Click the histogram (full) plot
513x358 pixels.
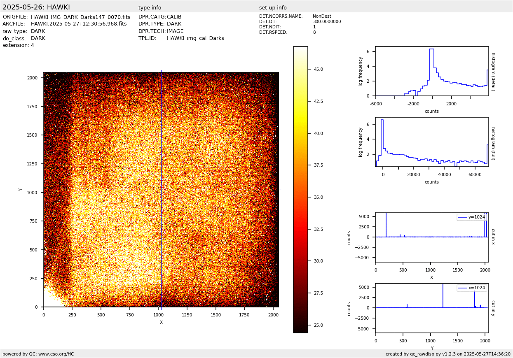(431, 142)
